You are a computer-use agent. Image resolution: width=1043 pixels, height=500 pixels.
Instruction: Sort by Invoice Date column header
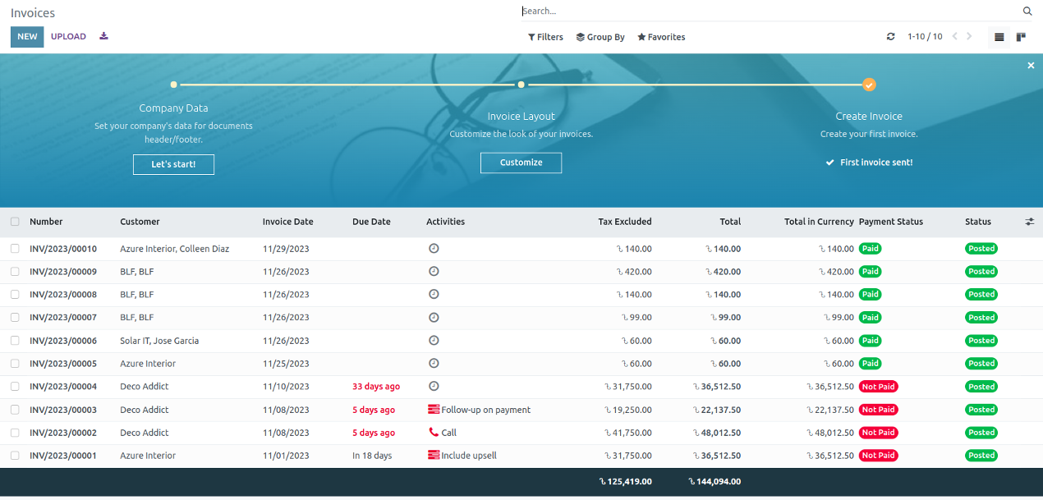(x=287, y=222)
